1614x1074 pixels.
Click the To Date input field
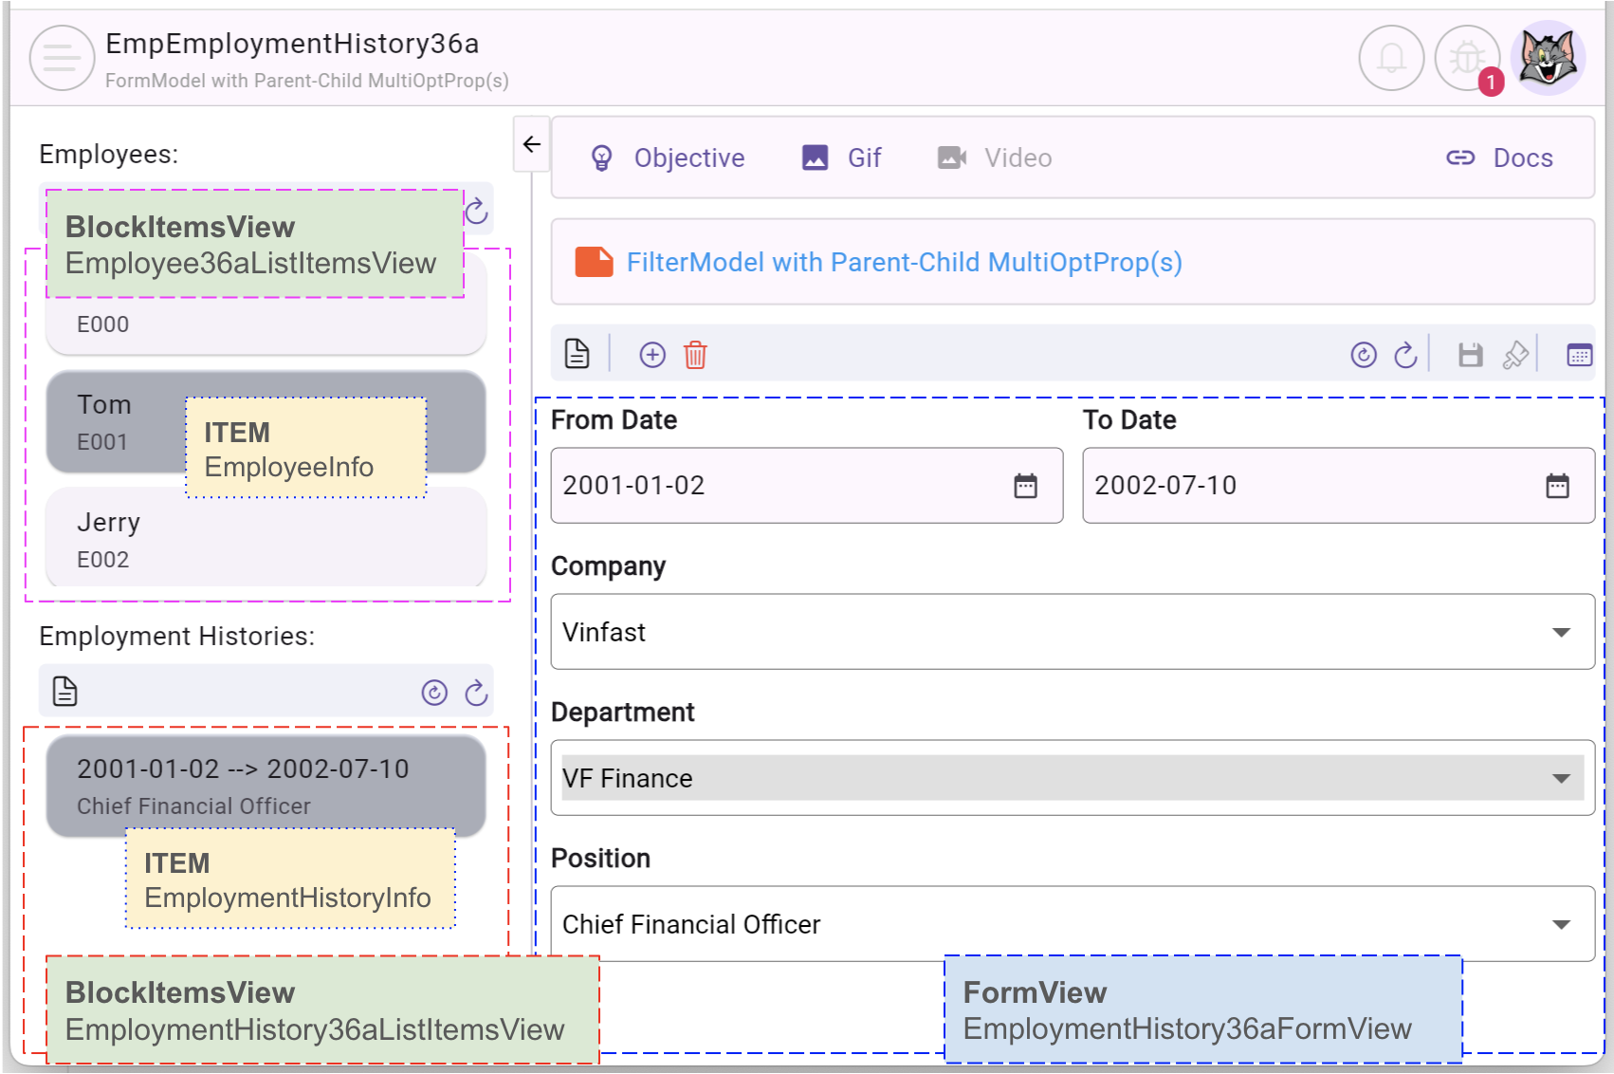coord(1309,486)
